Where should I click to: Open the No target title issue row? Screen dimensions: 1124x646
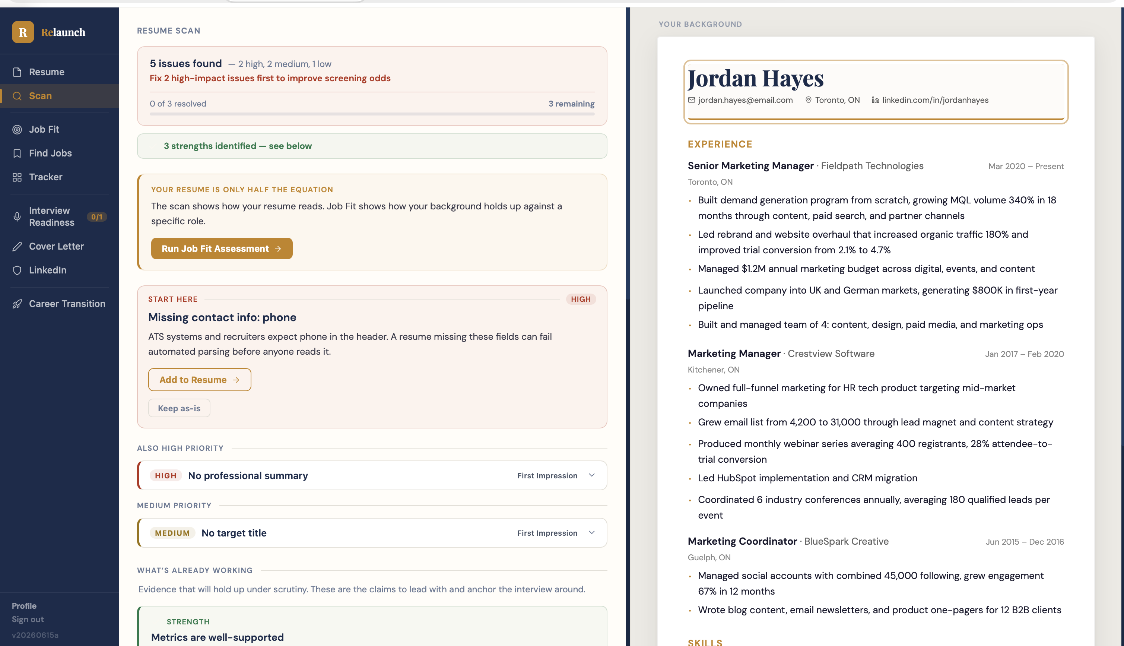point(372,532)
